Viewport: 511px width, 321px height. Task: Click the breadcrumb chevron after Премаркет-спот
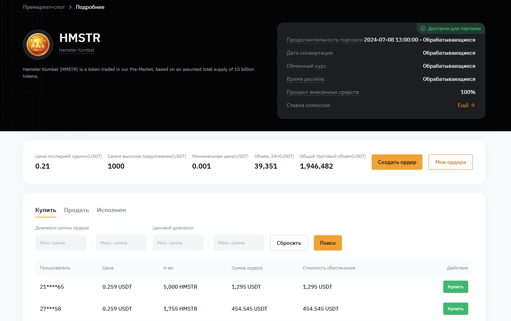pos(70,7)
